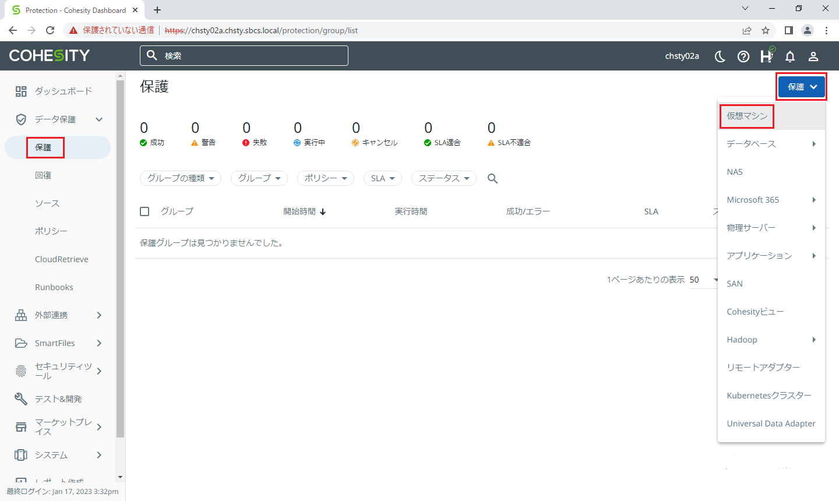Click the magnifier icon beside filter chips

point(493,178)
